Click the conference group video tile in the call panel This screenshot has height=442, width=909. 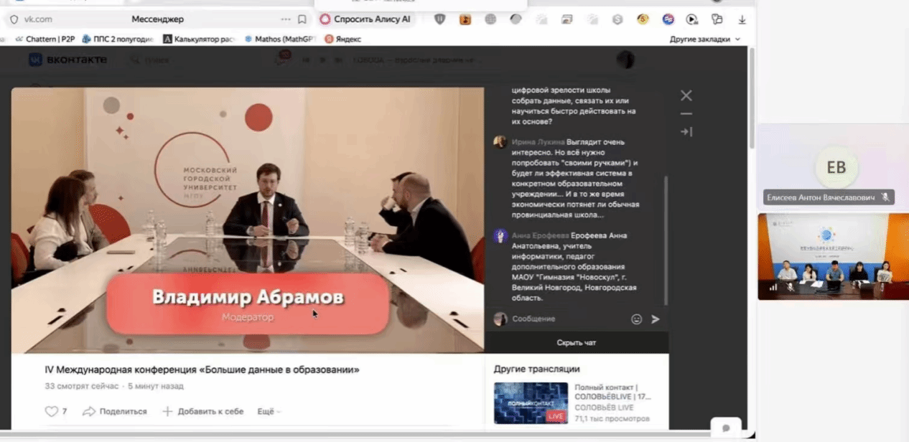click(833, 257)
